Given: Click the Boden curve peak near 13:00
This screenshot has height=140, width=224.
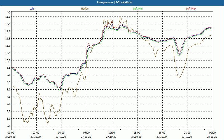Looking at the screenshot, I should click(x=121, y=17).
